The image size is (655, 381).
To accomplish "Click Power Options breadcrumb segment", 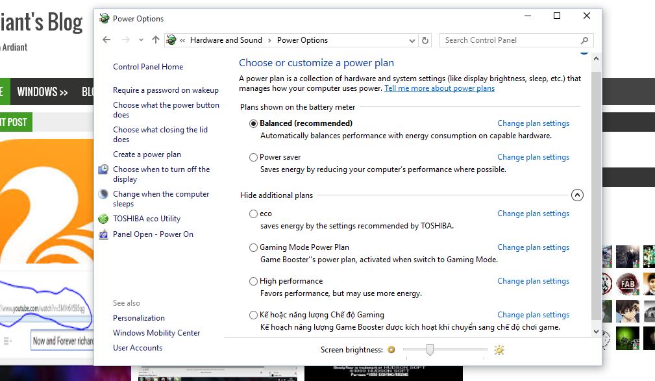I will click(303, 40).
